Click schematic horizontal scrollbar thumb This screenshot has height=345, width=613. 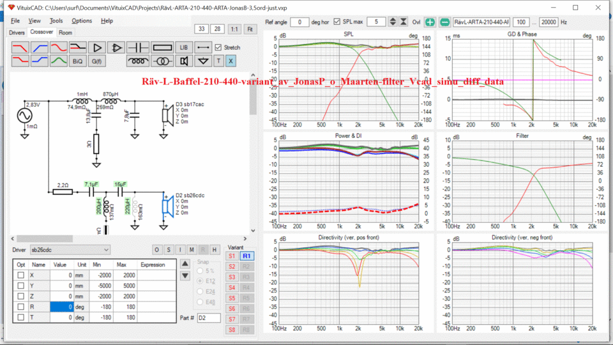click(44, 238)
